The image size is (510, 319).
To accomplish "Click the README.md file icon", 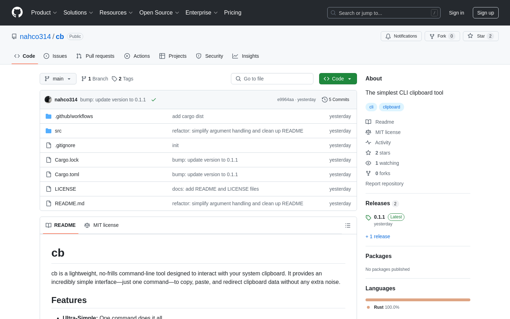I will [x=49, y=203].
